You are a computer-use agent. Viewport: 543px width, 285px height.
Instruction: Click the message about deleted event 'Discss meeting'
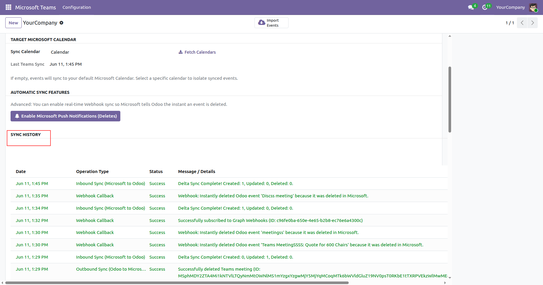click(x=273, y=196)
